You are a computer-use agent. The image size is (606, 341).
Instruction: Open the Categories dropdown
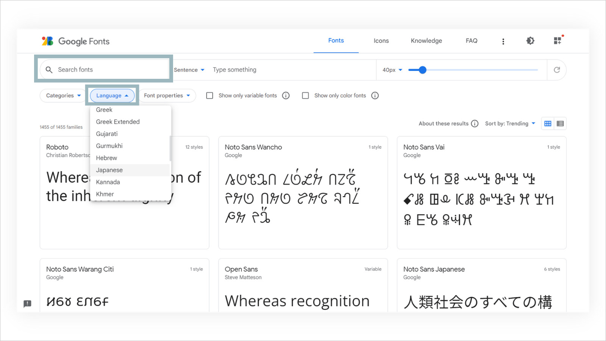63,95
